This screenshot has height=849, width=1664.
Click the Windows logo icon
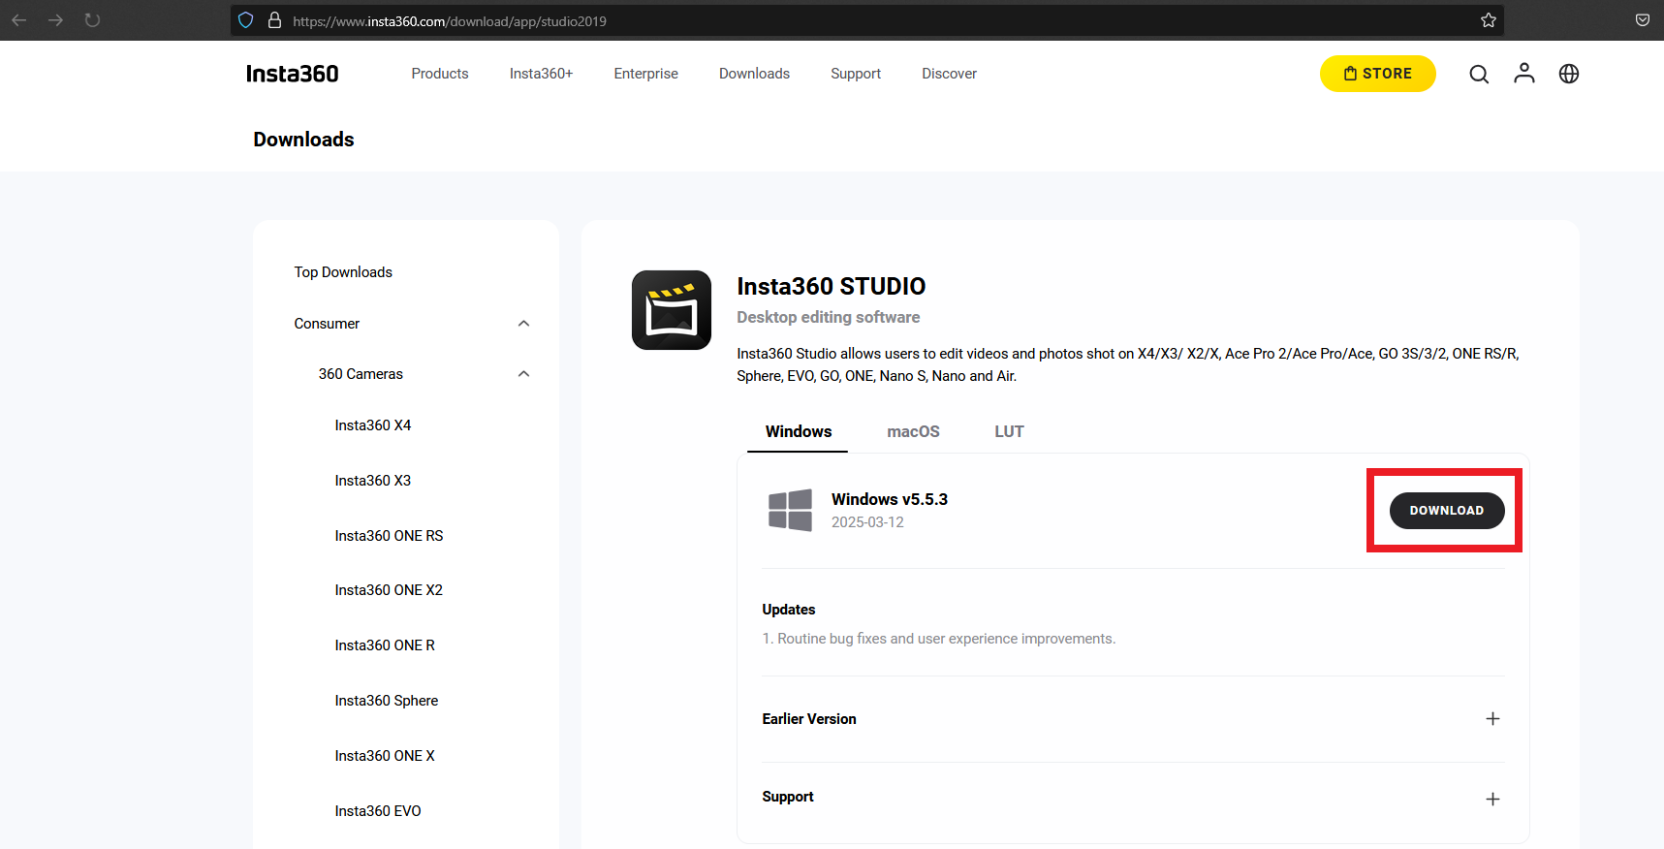point(791,510)
